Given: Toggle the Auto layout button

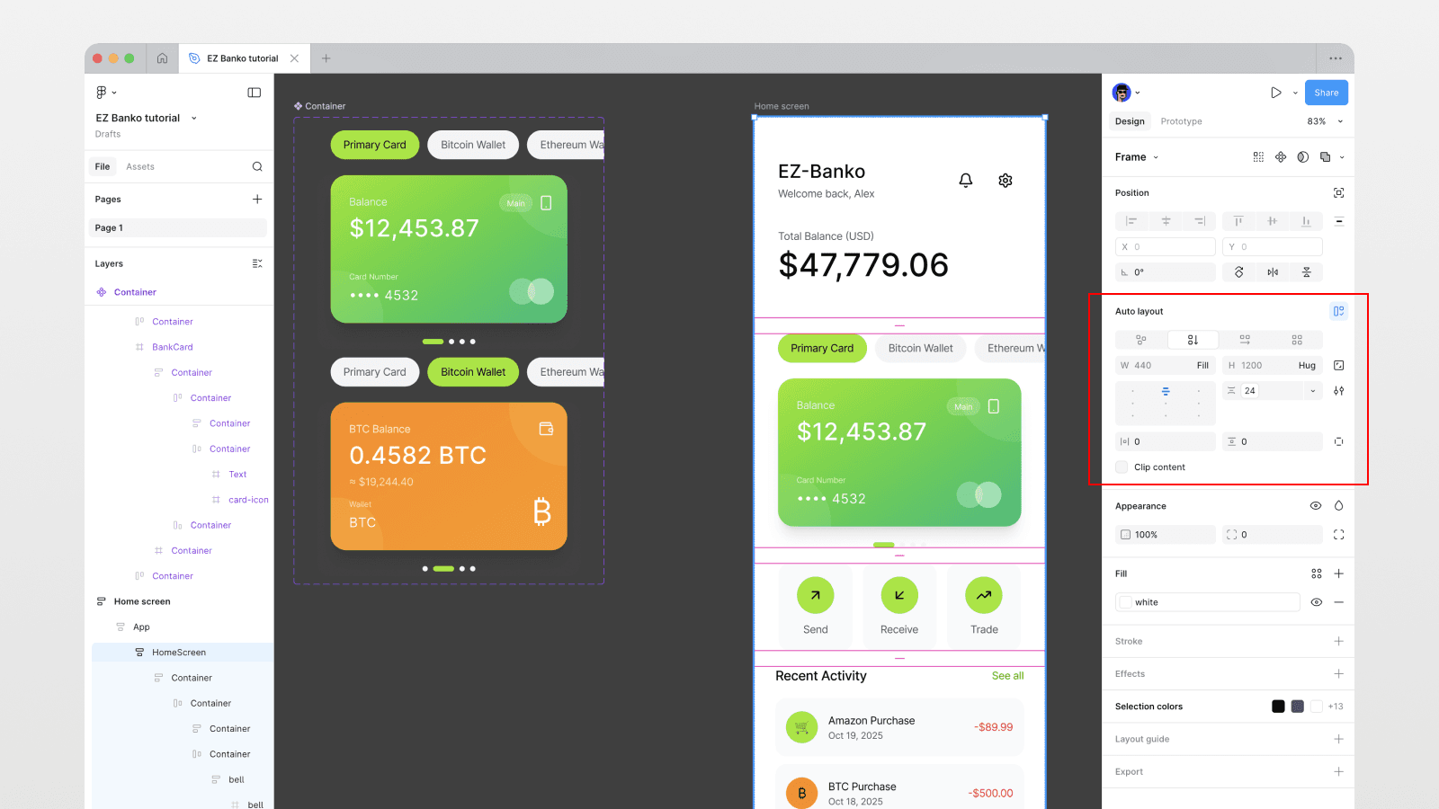Looking at the screenshot, I should tap(1339, 311).
